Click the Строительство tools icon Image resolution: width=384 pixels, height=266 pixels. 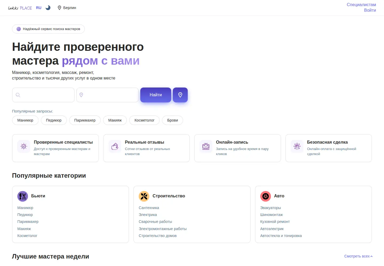[144, 196]
